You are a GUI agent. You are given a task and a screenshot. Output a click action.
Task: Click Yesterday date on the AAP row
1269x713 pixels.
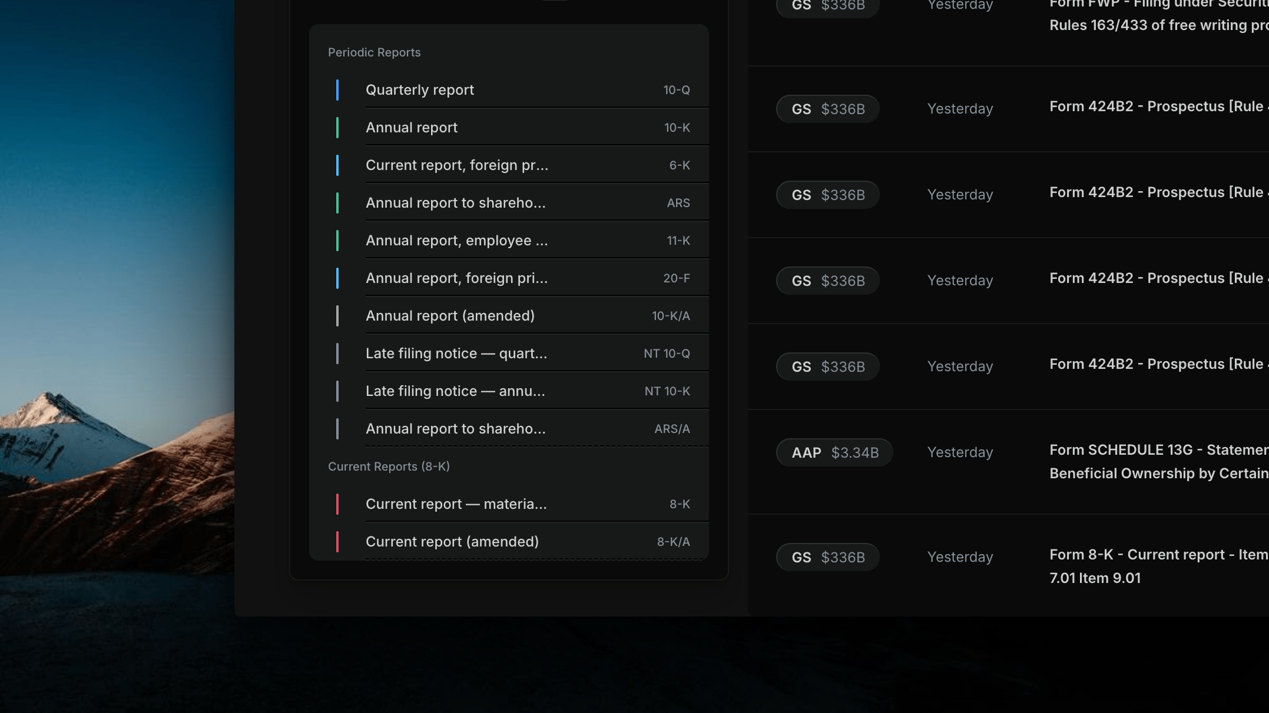(x=960, y=452)
